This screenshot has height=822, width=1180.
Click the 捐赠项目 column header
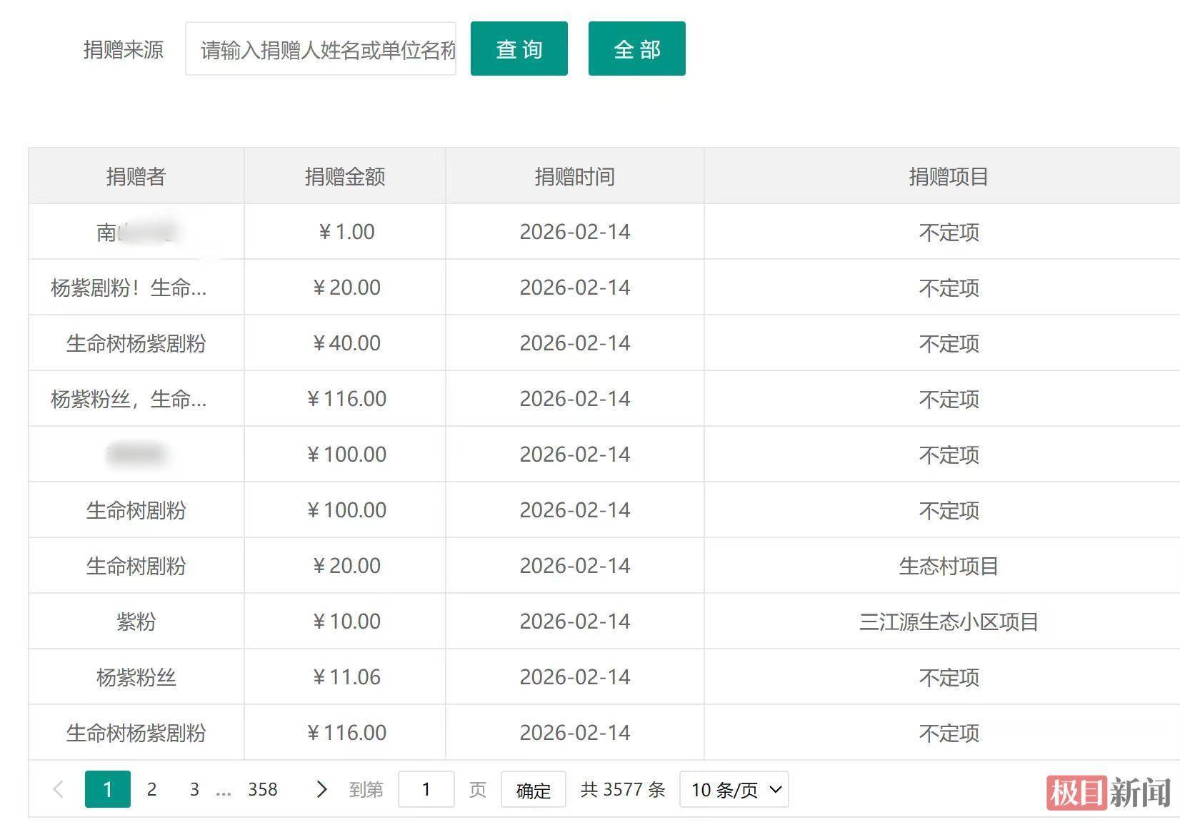pyautogui.click(x=948, y=176)
